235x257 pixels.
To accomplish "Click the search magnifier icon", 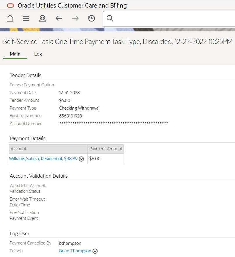I will [110, 18].
